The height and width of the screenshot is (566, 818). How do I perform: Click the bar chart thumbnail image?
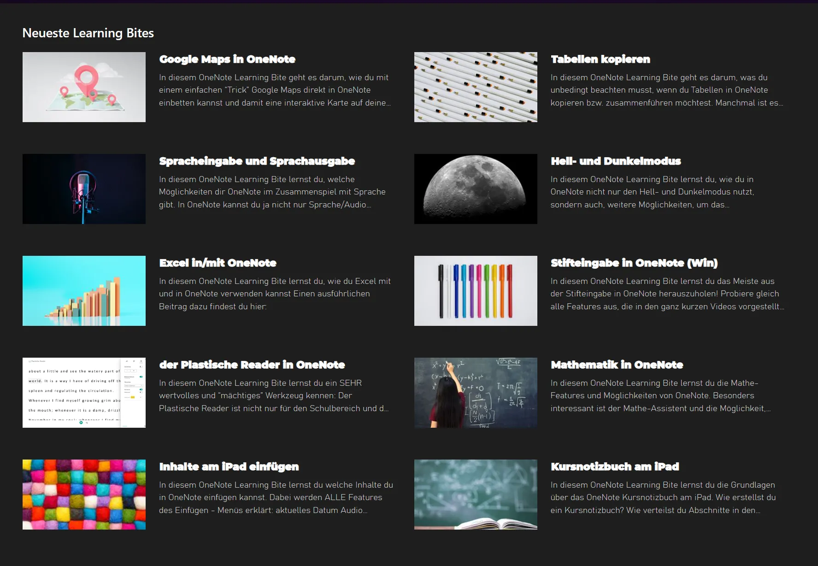click(x=84, y=291)
